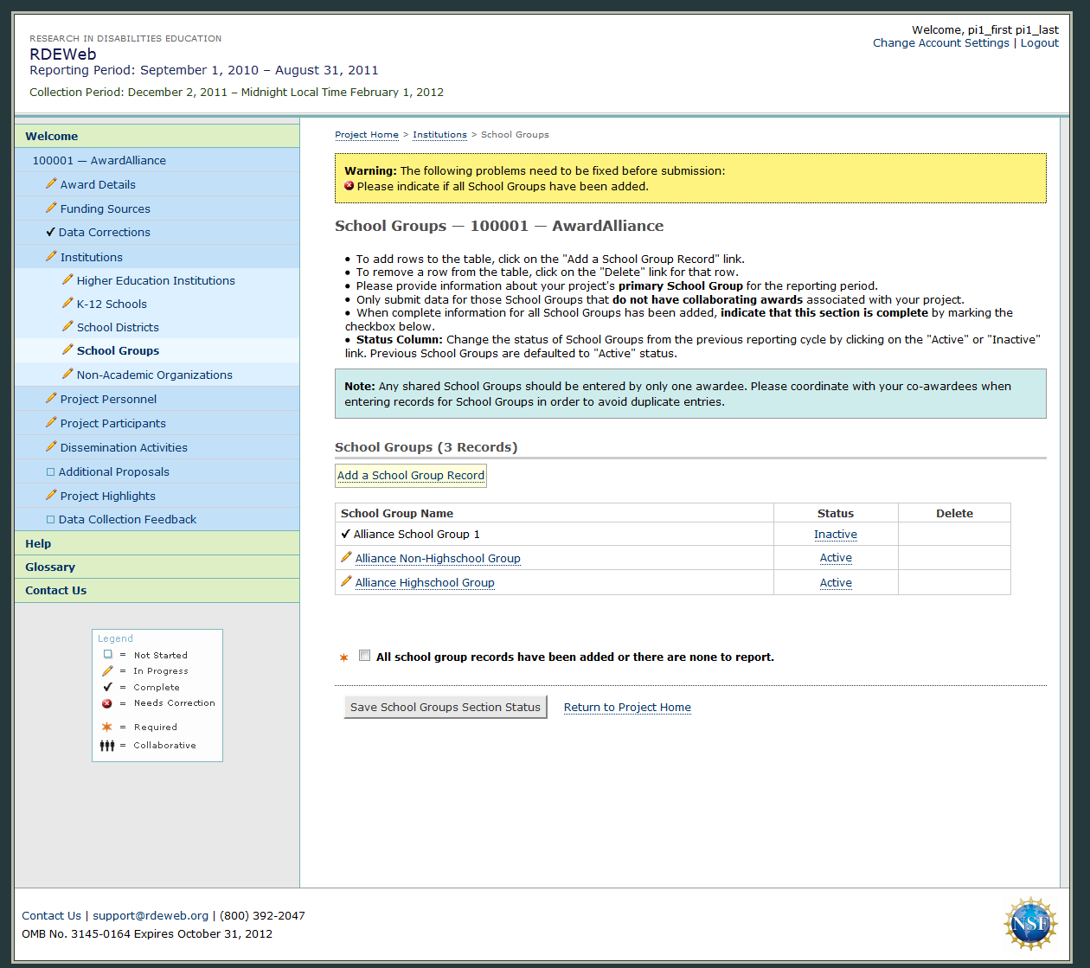Click Return to Project Home link
Viewport: 1090px width, 968px height.
[627, 707]
